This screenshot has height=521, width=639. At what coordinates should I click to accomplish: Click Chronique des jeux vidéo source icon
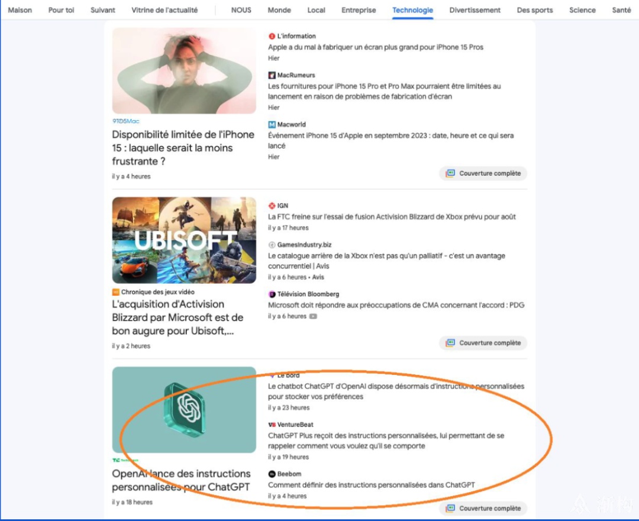click(x=116, y=292)
